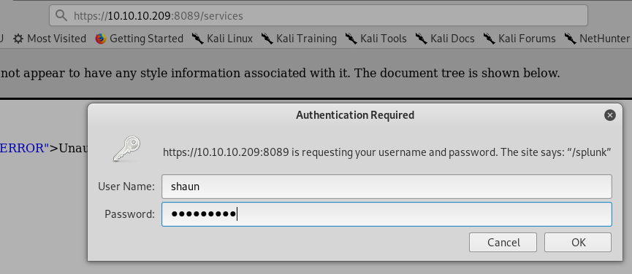Open the Kali Training bookmark
The height and width of the screenshot is (274, 632).
point(299,39)
